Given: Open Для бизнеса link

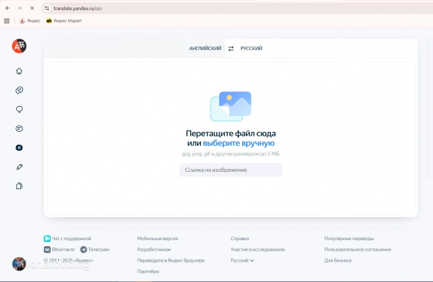Looking at the screenshot, I should click(338, 260).
